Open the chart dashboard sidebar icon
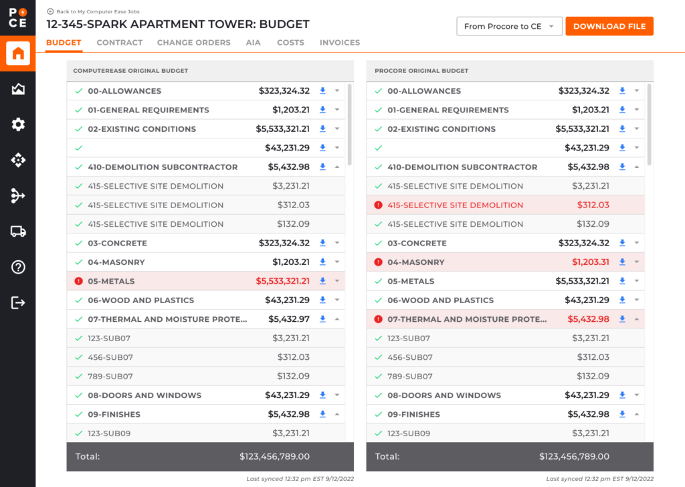685x487 pixels. pos(18,89)
